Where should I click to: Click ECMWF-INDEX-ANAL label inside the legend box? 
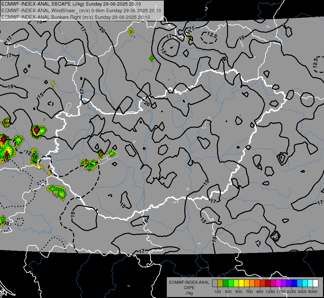[x=189, y=282]
